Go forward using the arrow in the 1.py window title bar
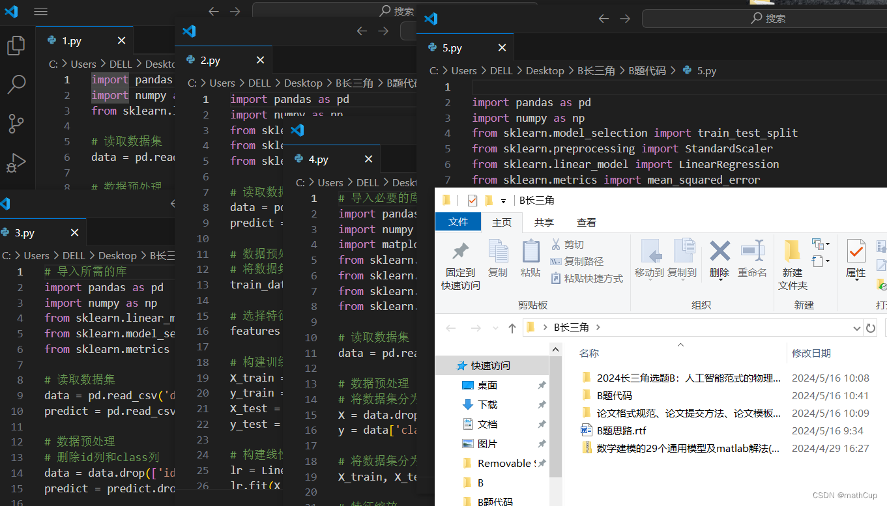The width and height of the screenshot is (887, 506). click(x=235, y=11)
